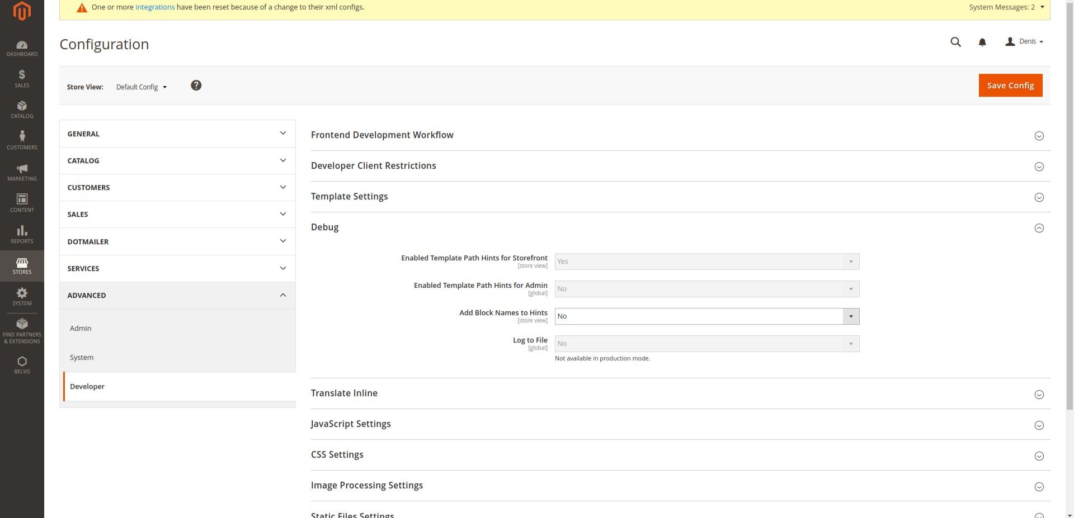Image resolution: width=1074 pixels, height=518 pixels.
Task: Open the Dashboard sidebar icon
Action: [x=22, y=49]
